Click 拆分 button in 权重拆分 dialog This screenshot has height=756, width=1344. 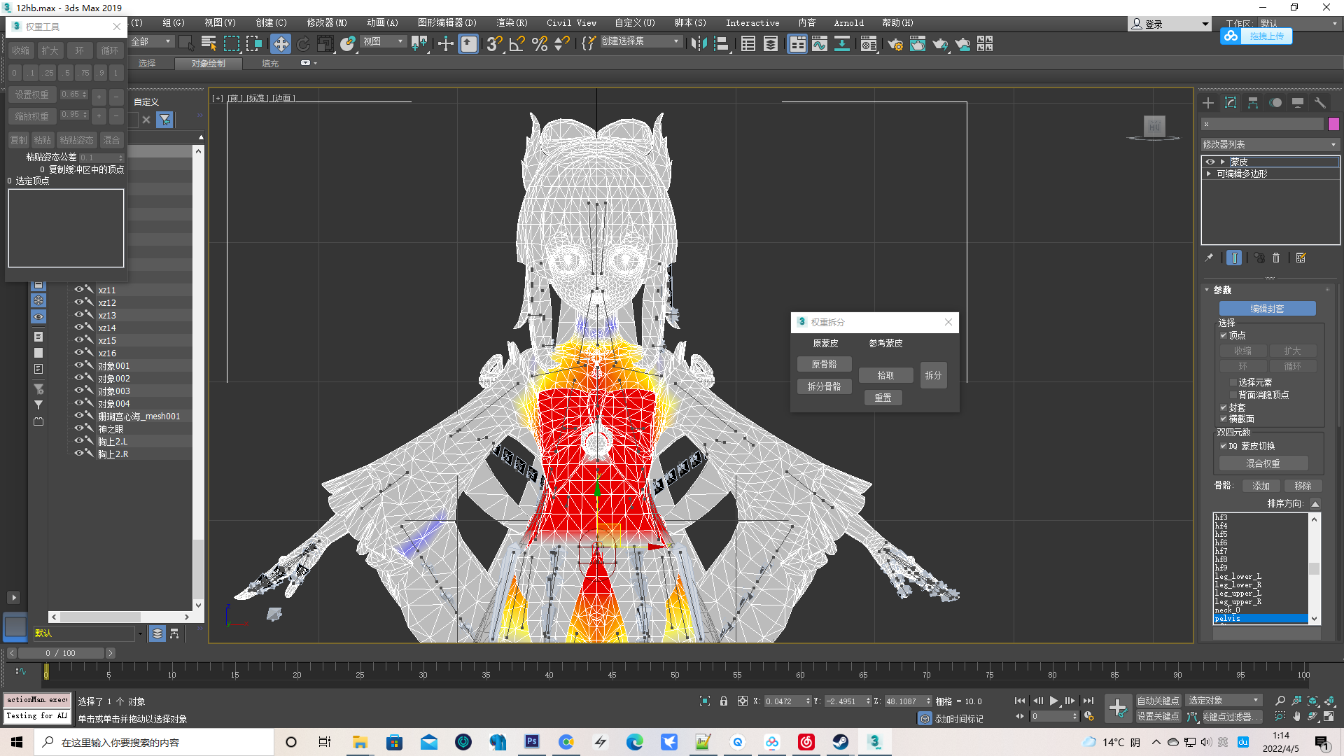tap(933, 375)
